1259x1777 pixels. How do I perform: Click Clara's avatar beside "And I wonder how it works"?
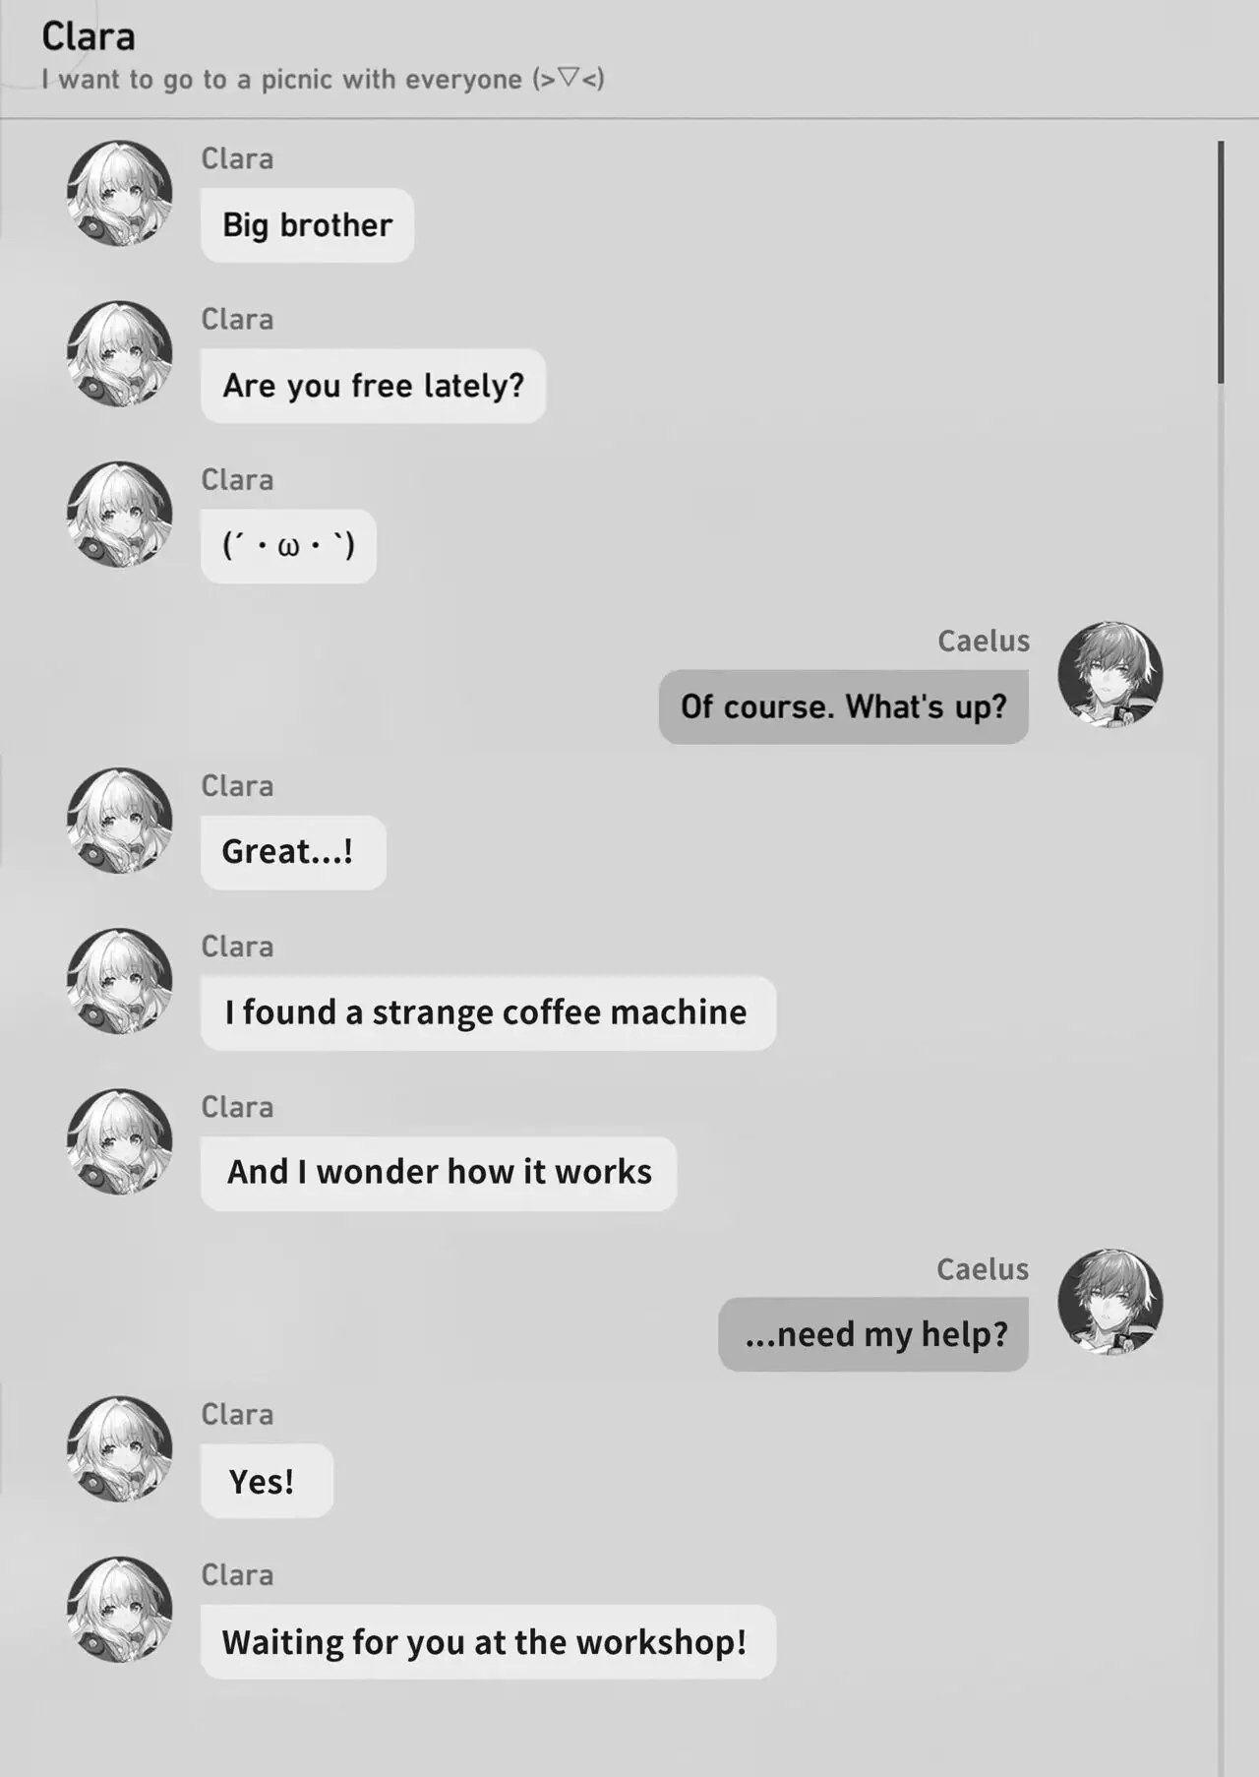click(119, 1140)
